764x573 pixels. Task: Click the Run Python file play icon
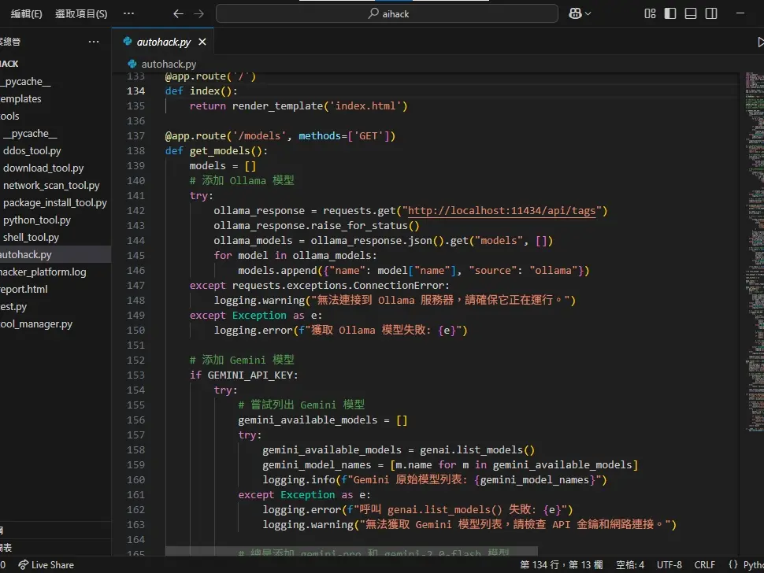[759, 42]
